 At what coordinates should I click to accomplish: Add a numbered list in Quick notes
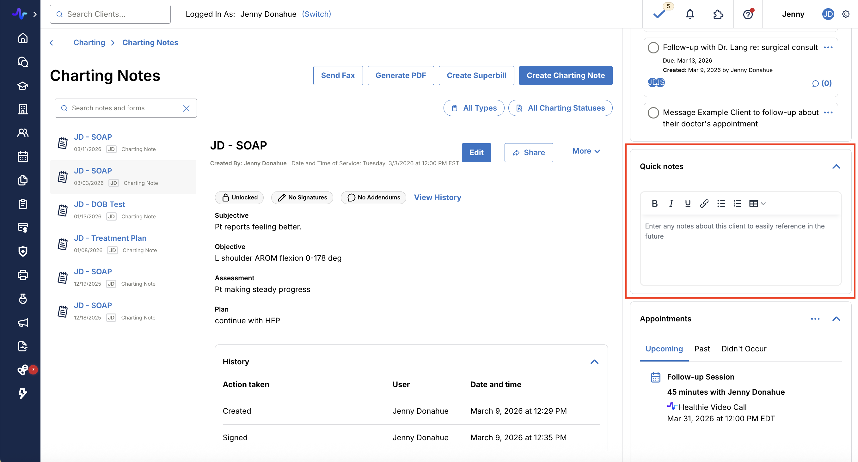(x=737, y=204)
